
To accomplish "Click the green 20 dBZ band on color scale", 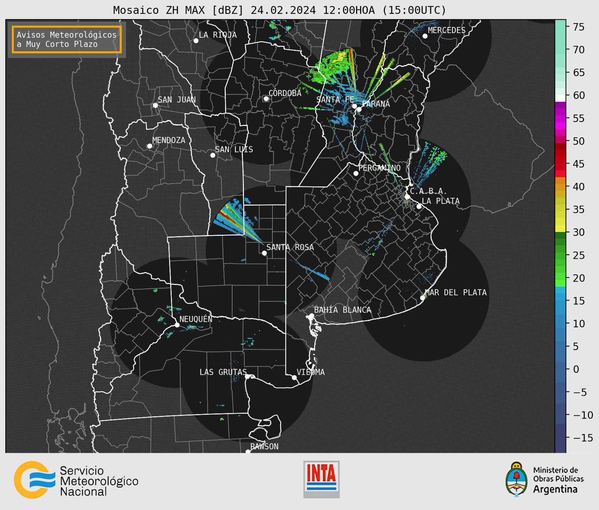I will point(560,277).
